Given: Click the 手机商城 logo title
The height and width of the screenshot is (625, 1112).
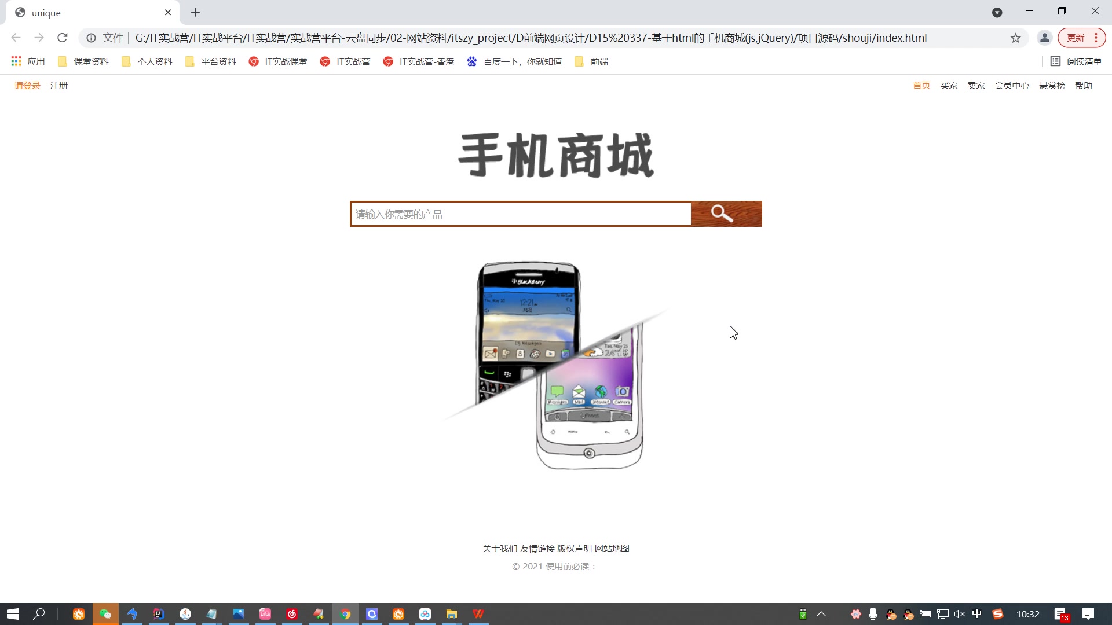Looking at the screenshot, I should pyautogui.click(x=556, y=155).
